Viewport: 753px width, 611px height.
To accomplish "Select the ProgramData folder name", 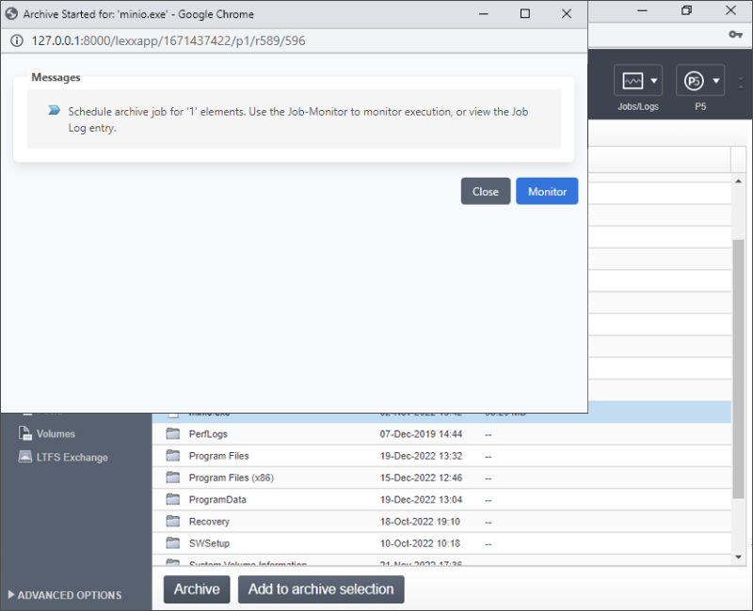I will [x=217, y=500].
